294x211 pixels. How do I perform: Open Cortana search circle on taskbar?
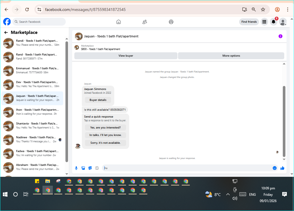pos(16,195)
